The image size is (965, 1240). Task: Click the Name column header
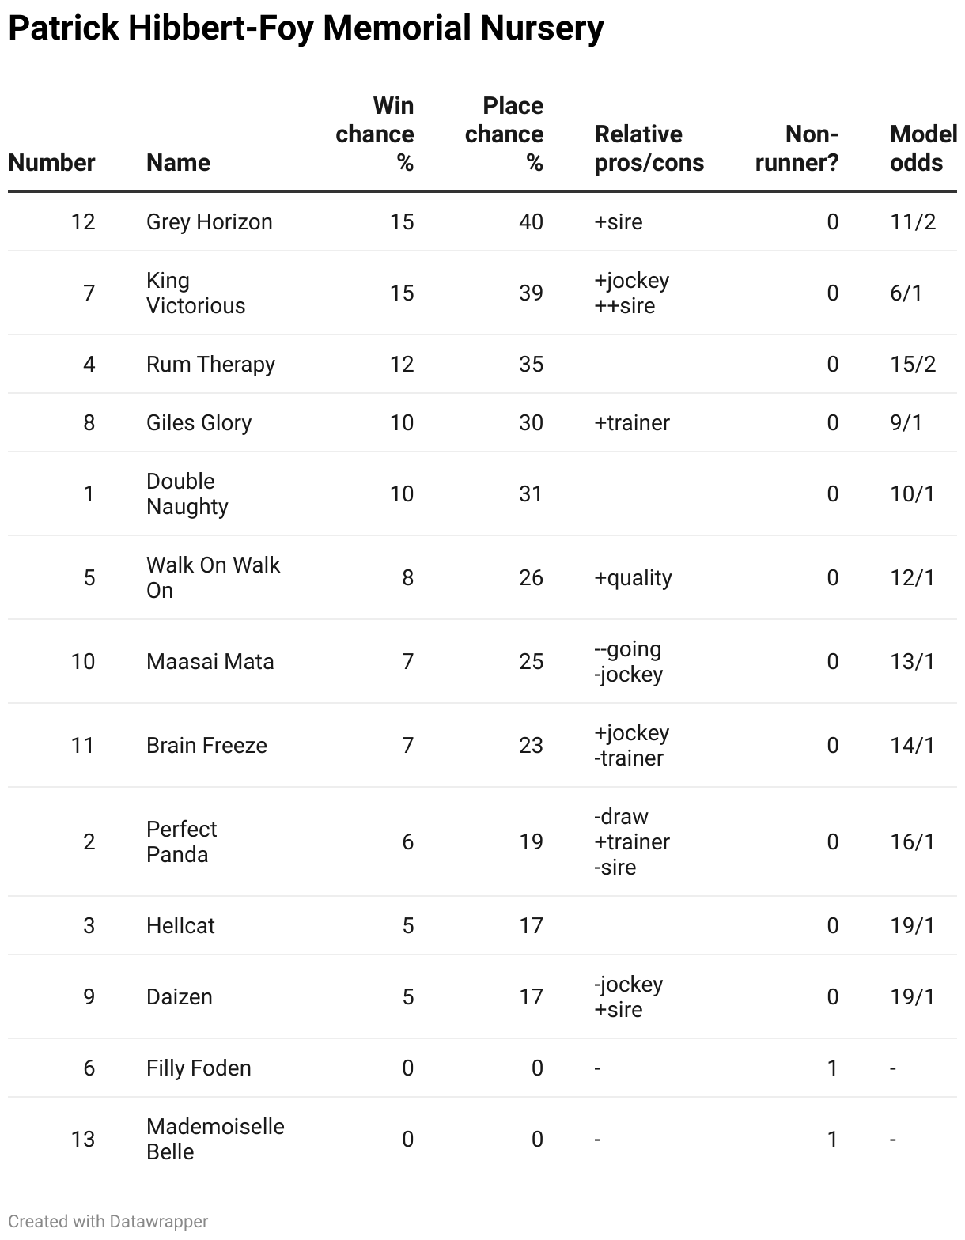pos(179,163)
